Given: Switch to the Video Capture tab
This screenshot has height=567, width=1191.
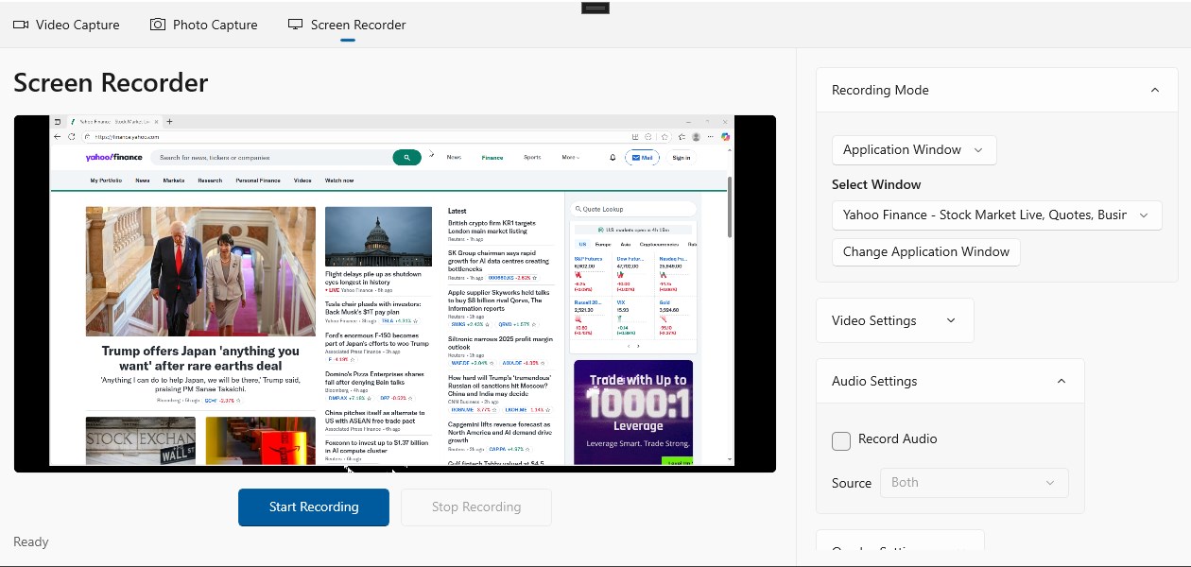Looking at the screenshot, I should [66, 25].
